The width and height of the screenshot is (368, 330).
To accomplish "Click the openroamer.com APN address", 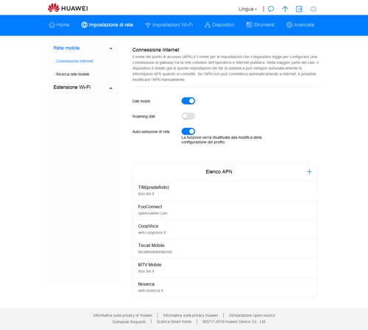I will tap(152, 213).
